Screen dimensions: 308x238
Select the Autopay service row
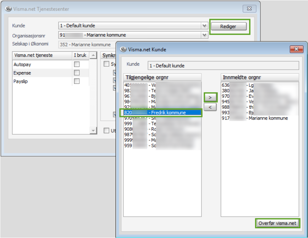[x=51, y=64]
